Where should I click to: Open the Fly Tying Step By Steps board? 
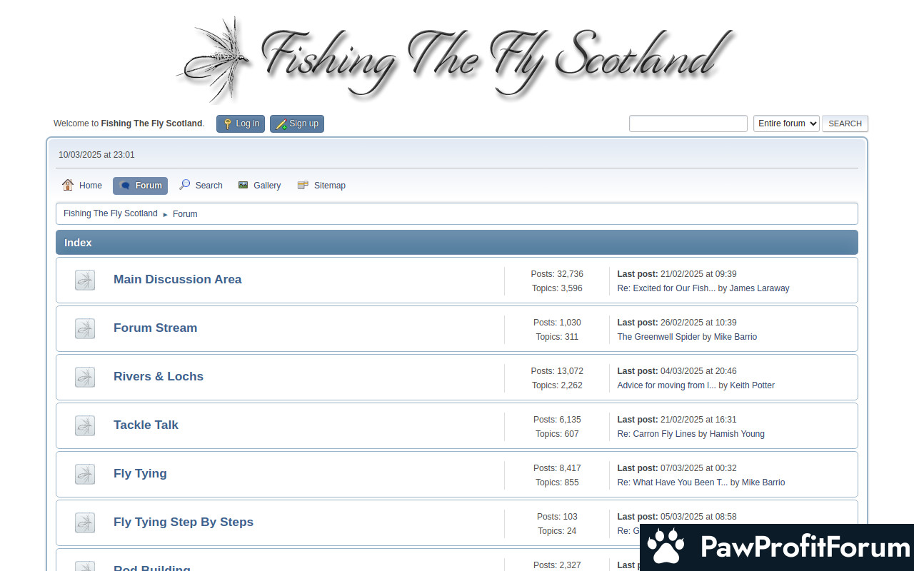coord(184,522)
